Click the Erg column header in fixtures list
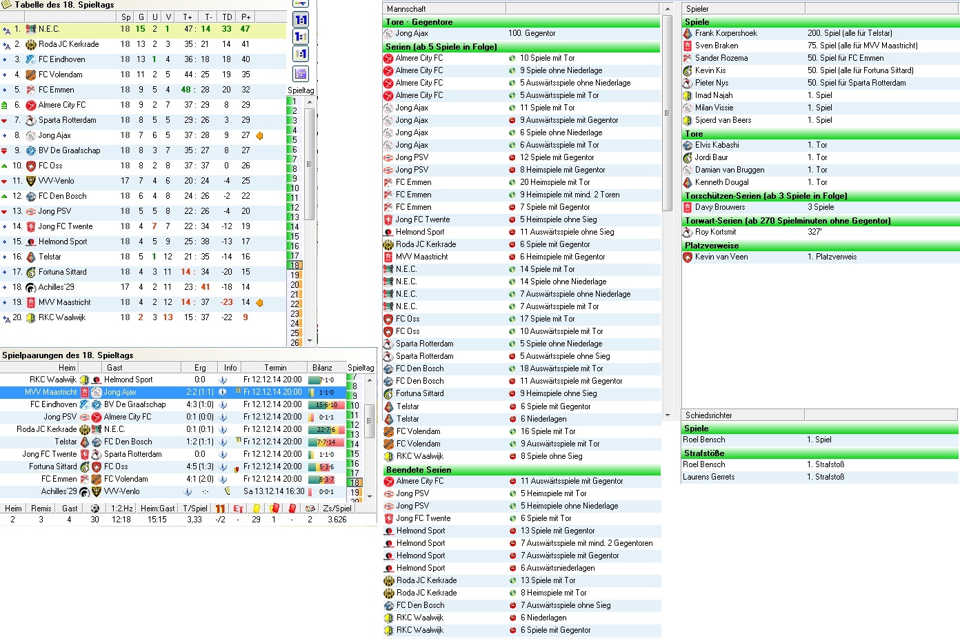Viewport: 960px width, 639px height. [x=200, y=368]
